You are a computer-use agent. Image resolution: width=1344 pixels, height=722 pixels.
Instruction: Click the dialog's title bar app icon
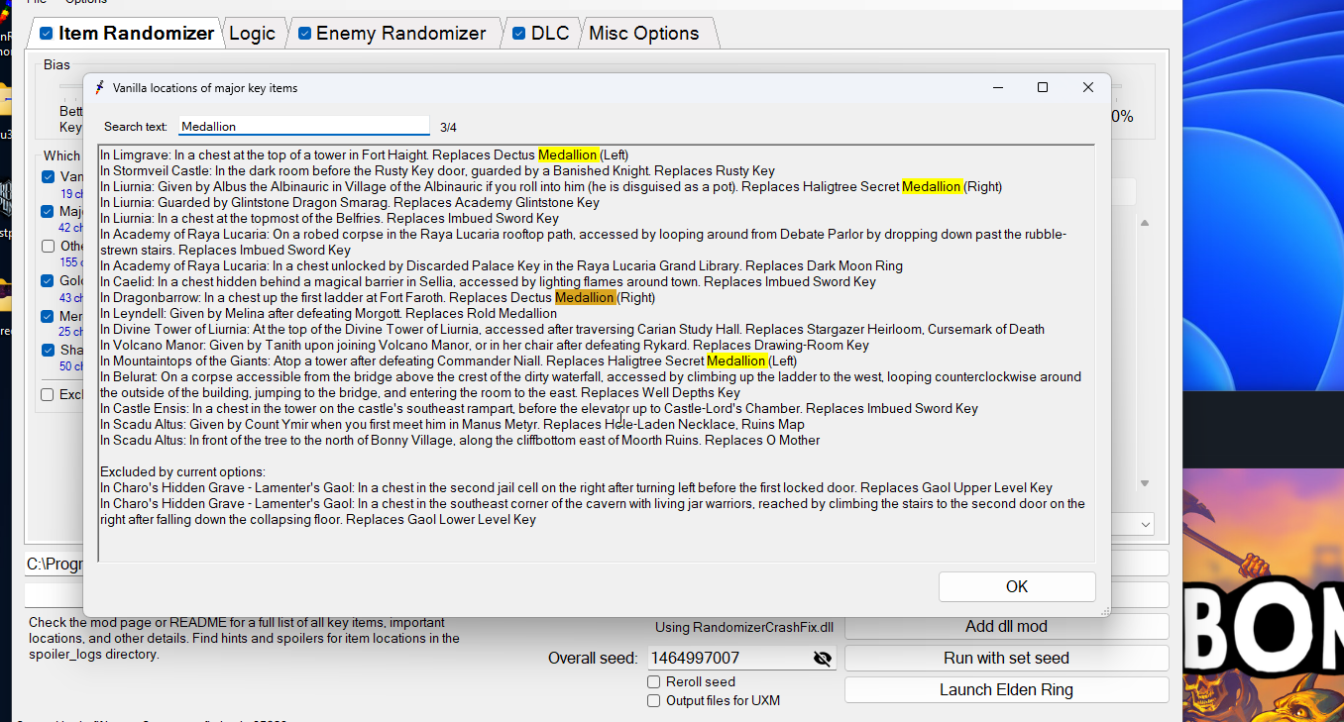coord(99,87)
